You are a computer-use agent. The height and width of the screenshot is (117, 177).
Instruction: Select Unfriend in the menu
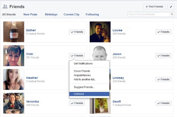[89, 94]
